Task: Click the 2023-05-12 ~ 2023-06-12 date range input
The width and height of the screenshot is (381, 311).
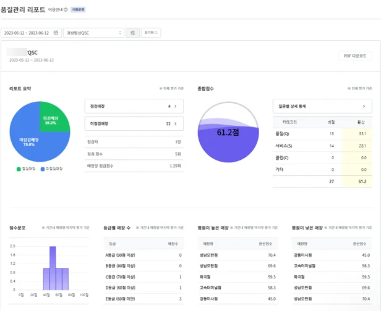Action: [x=31, y=33]
